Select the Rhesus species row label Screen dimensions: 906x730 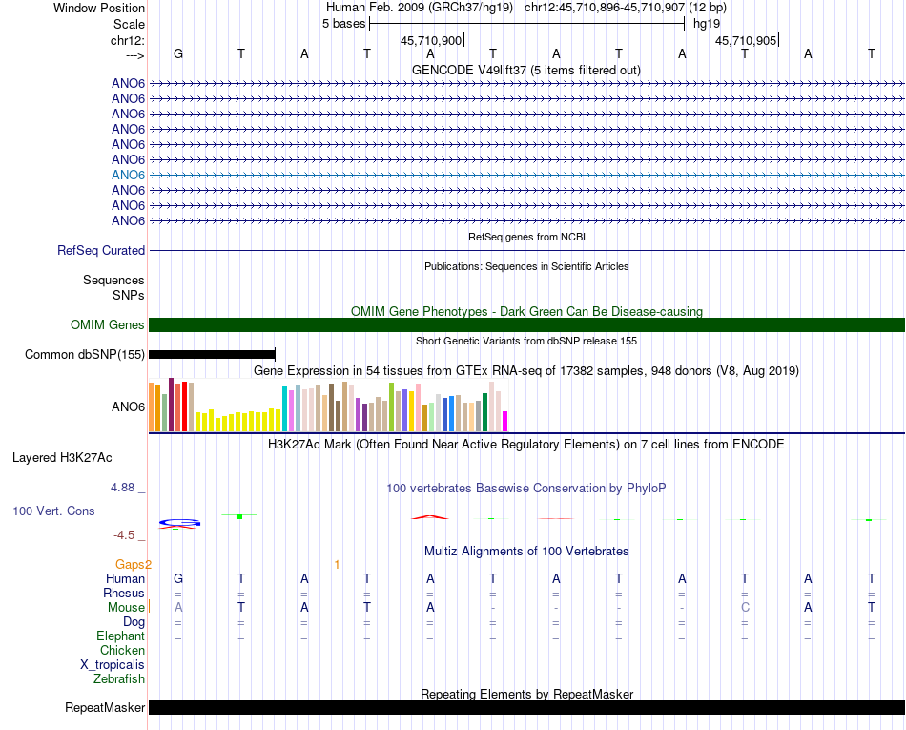click(124, 593)
